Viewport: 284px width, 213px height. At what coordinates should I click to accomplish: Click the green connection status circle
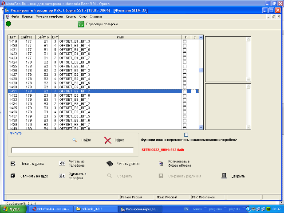point(8,24)
